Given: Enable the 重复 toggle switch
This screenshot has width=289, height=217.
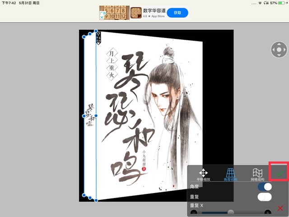Looking at the screenshot, I should pyautogui.click(x=265, y=197).
